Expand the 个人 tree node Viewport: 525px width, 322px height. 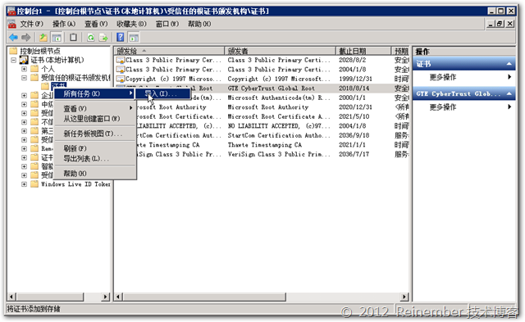pyautogui.click(x=24, y=69)
